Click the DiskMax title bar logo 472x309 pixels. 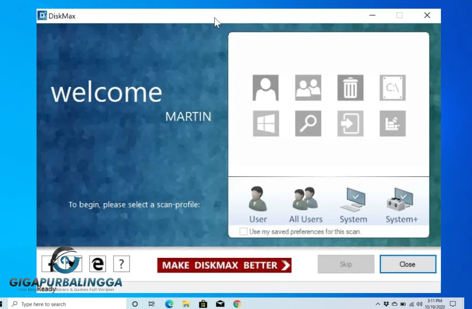(x=42, y=16)
